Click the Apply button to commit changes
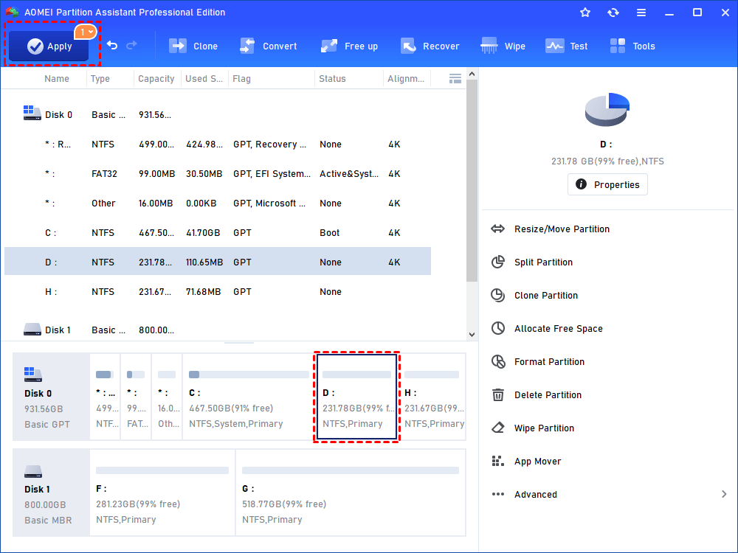Image resolution: width=738 pixels, height=553 pixels. coord(49,46)
